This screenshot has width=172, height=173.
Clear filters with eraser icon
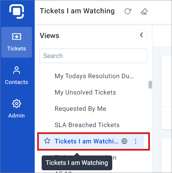(x=144, y=11)
